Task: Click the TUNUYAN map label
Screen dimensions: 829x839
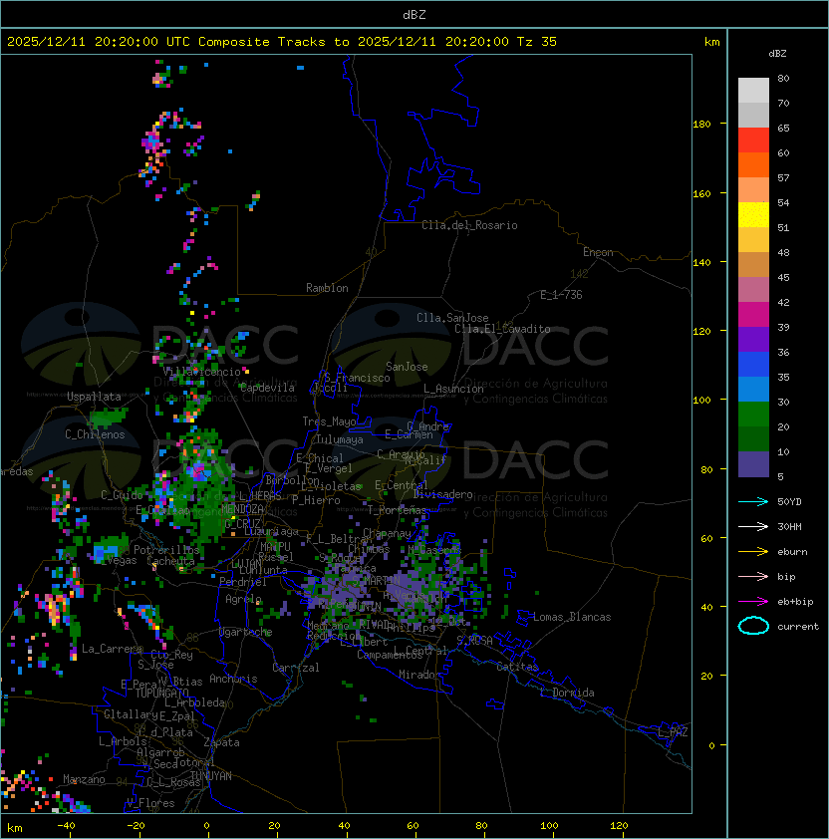Action: [x=211, y=776]
